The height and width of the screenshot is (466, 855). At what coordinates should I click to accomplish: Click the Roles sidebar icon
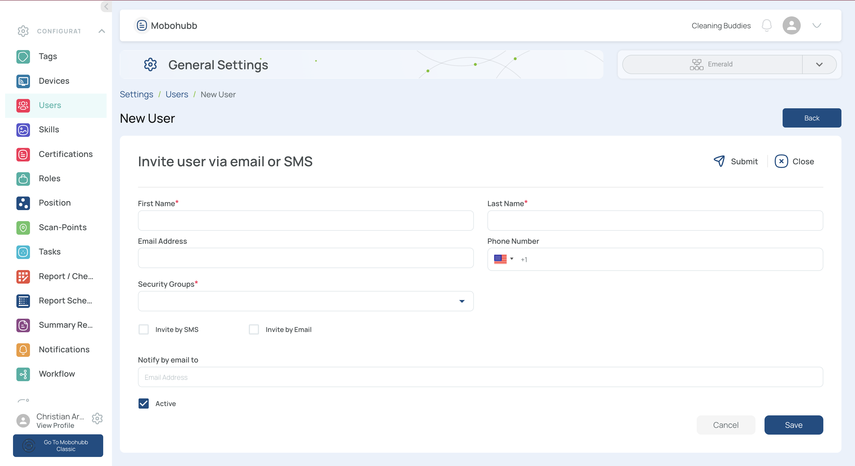tap(23, 178)
